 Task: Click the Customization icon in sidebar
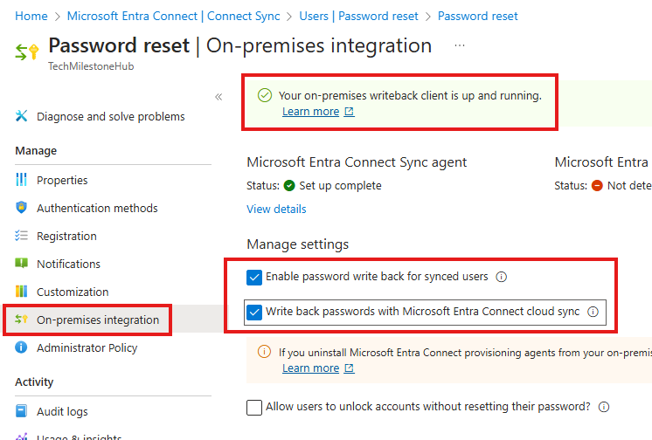tap(22, 292)
